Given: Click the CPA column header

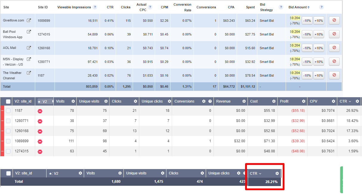Looking at the screenshot, I should [231, 7].
